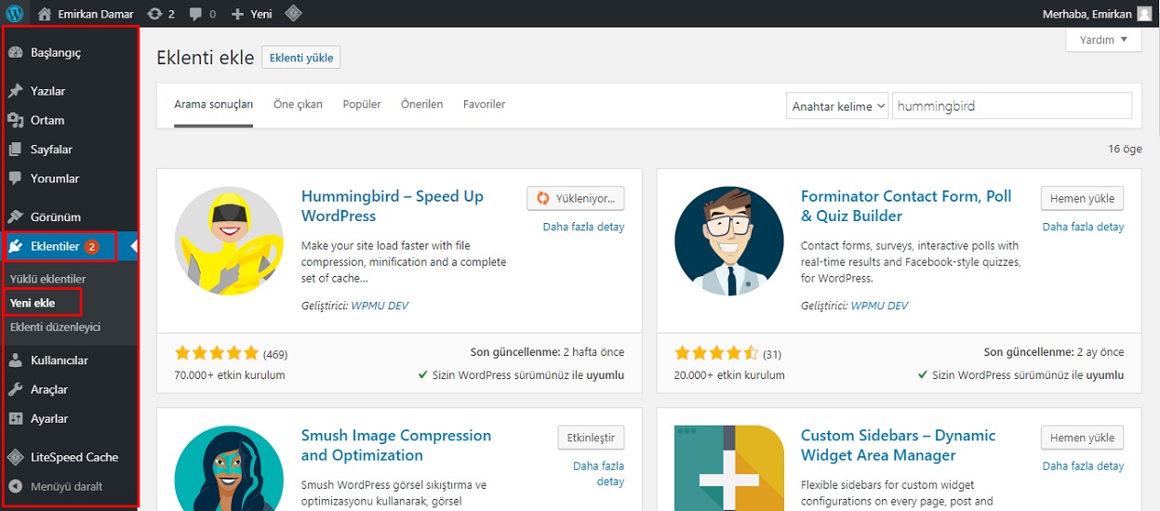Viewport: 1160px width, 511px height.
Task: Open Eklenti düzenleyici submenu item
Action: click(55, 327)
